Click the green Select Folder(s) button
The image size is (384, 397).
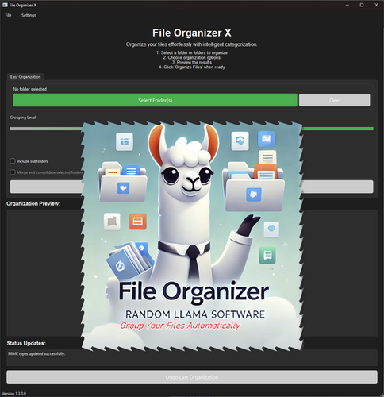pyautogui.click(x=156, y=100)
